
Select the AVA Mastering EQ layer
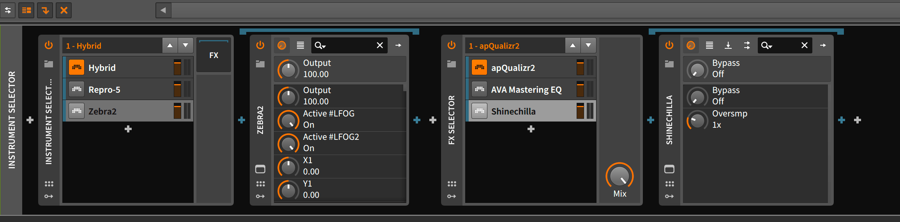click(x=531, y=89)
